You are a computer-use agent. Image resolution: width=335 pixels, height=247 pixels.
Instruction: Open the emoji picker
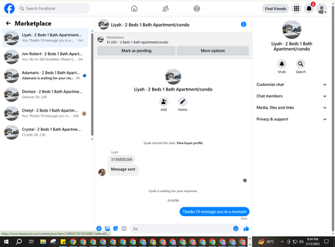[x=236, y=228]
